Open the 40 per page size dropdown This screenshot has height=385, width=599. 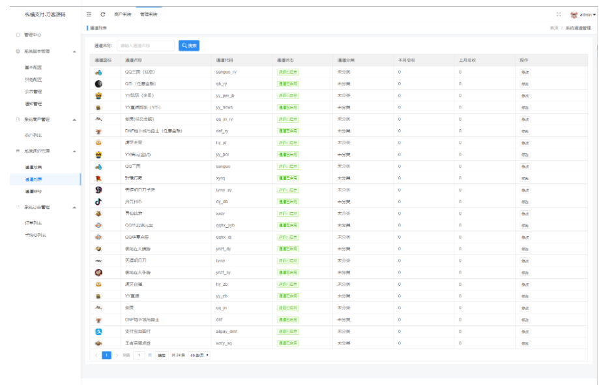tap(199, 356)
